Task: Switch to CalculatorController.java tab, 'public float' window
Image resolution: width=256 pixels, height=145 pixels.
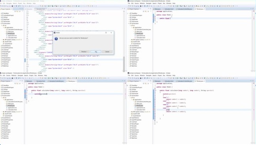Action: pos(185,9)
